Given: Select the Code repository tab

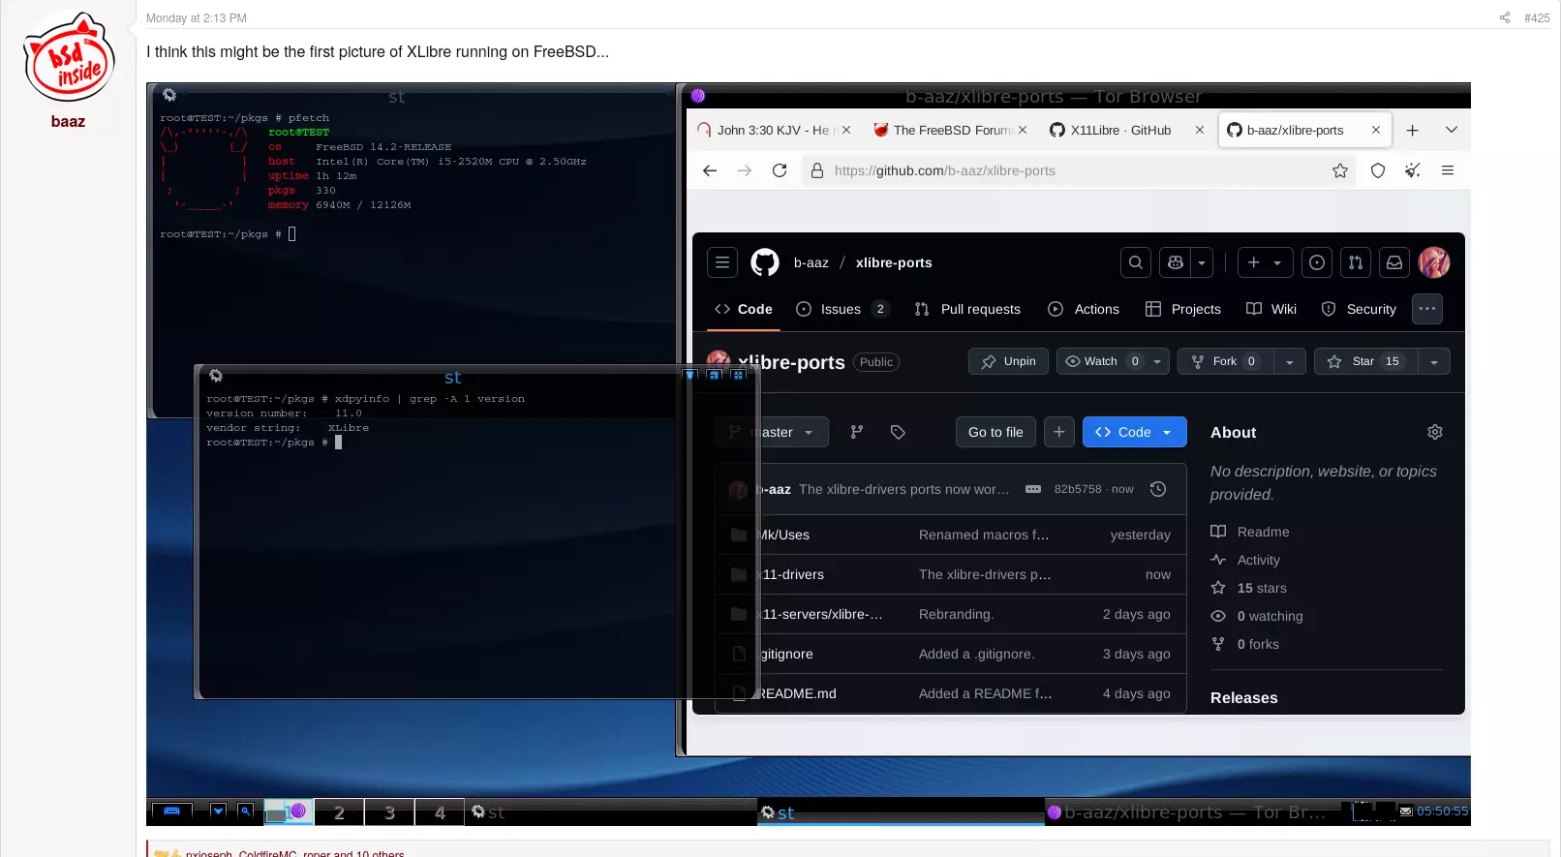Looking at the screenshot, I should click(x=744, y=309).
